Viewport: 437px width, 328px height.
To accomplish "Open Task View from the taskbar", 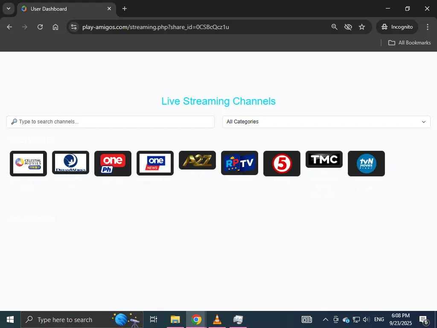I will [x=154, y=319].
